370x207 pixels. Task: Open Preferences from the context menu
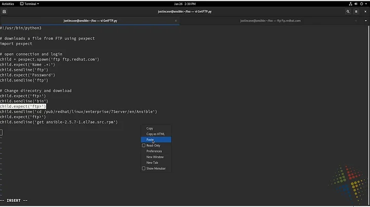pos(154,151)
